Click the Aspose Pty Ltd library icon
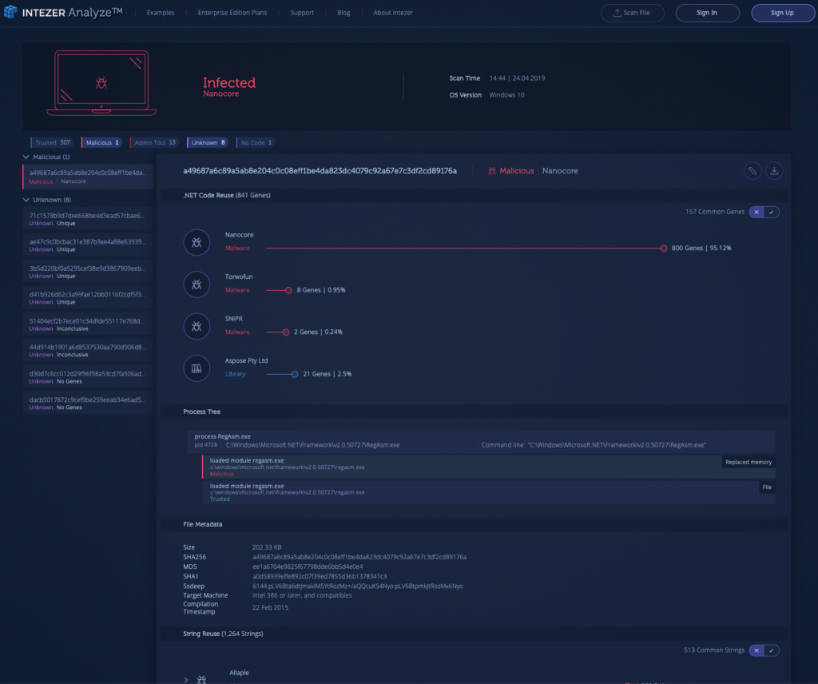The image size is (818, 684). pyautogui.click(x=197, y=368)
